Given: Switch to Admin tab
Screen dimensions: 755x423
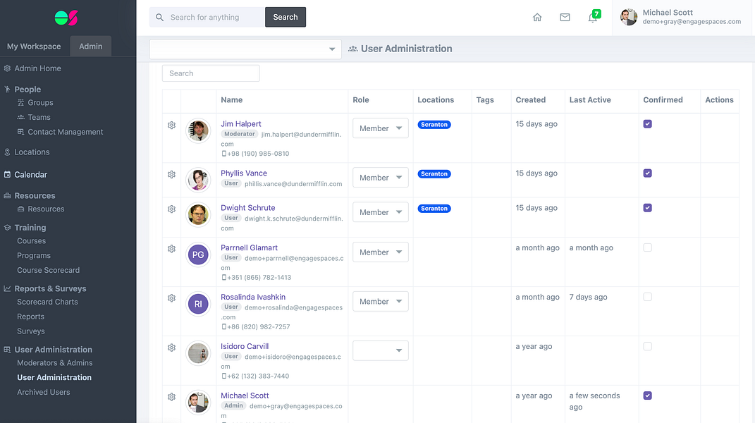Looking at the screenshot, I should click(x=90, y=47).
